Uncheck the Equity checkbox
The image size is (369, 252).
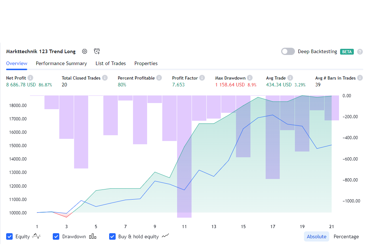coord(10,236)
